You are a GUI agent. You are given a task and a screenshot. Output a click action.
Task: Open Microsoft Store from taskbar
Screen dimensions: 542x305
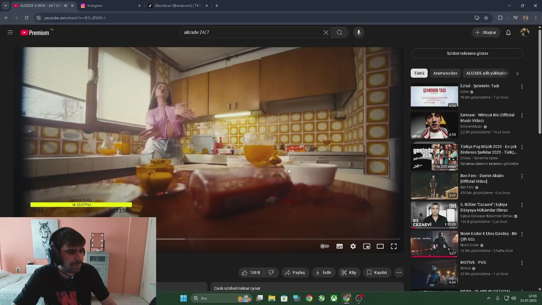pos(284,298)
